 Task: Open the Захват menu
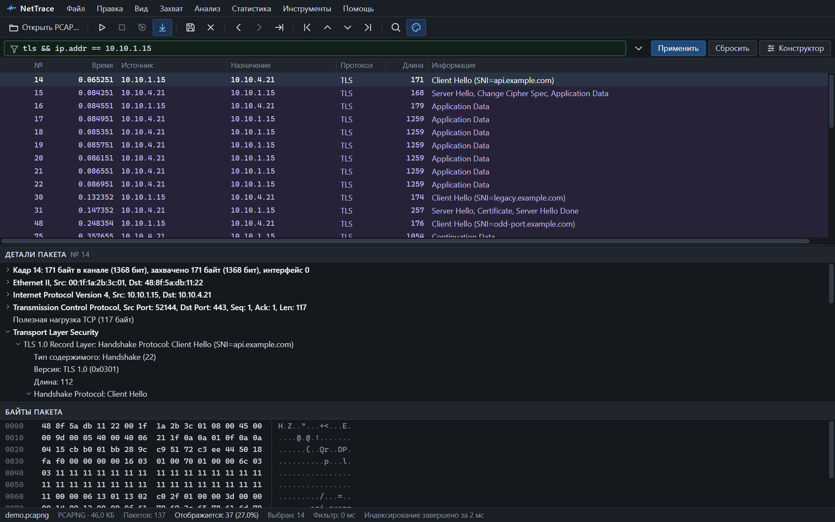point(171,9)
